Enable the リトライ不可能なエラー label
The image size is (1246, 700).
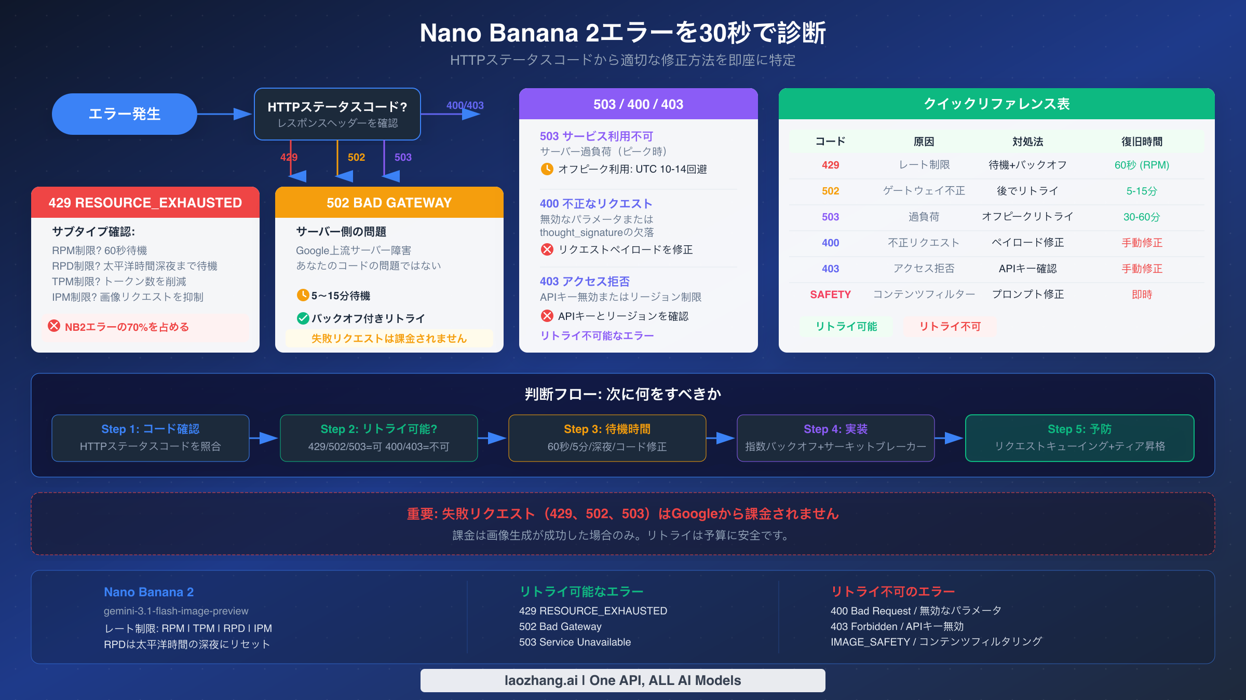click(x=597, y=335)
